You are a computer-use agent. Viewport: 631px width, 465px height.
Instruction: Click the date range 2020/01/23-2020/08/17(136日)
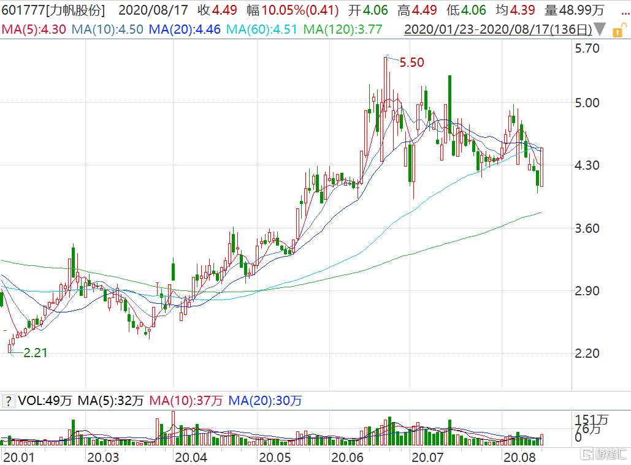pyautogui.click(x=498, y=29)
